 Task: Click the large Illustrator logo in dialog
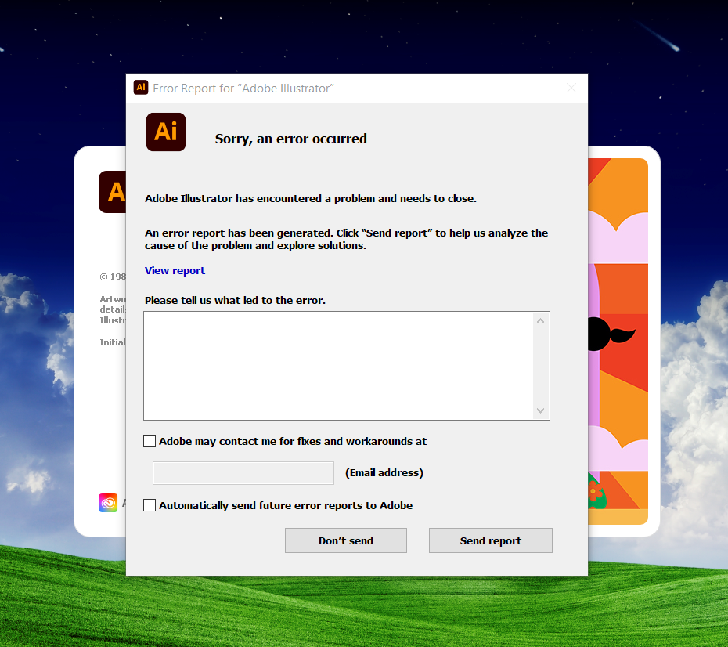(166, 132)
